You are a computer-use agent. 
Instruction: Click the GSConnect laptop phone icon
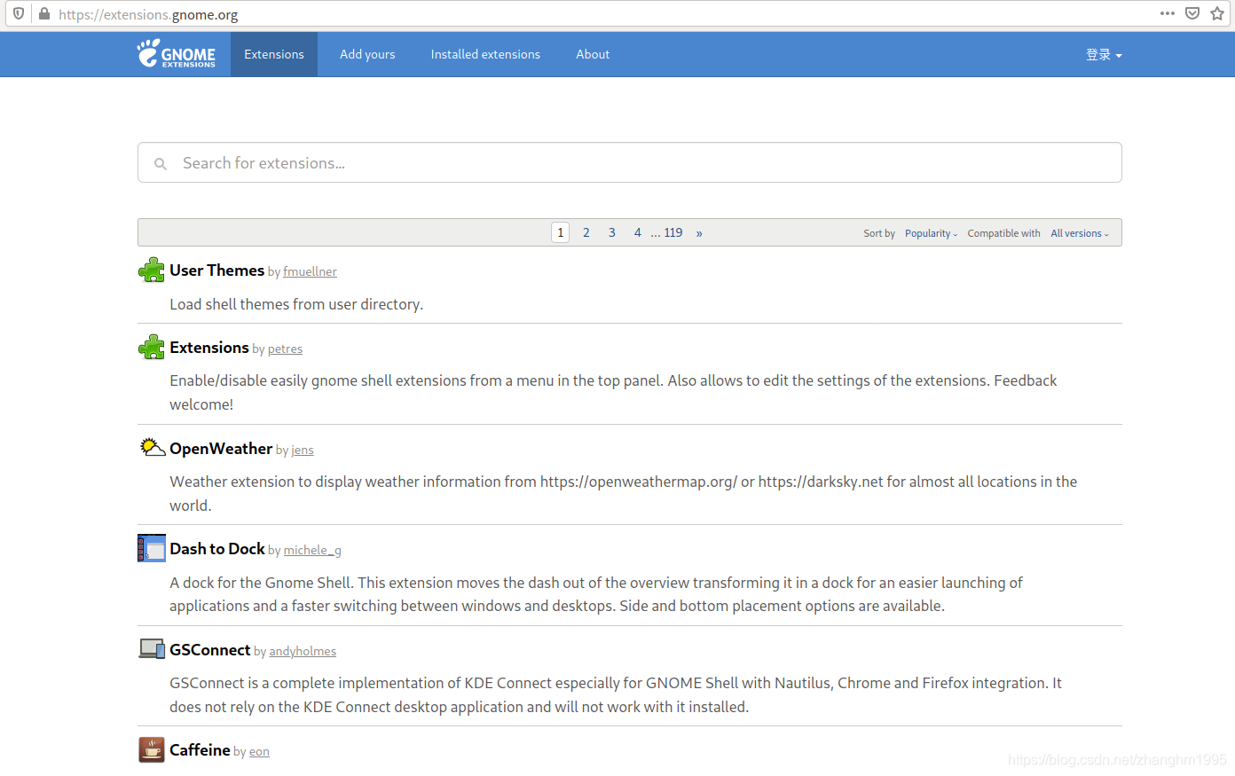[152, 649]
